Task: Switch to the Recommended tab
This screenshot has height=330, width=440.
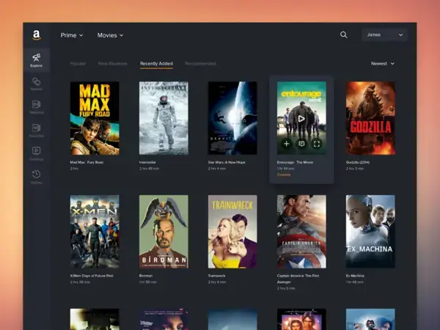Action: 200,64
